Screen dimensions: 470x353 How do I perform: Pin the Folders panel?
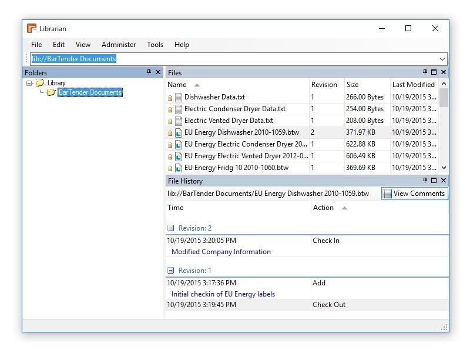coord(149,72)
